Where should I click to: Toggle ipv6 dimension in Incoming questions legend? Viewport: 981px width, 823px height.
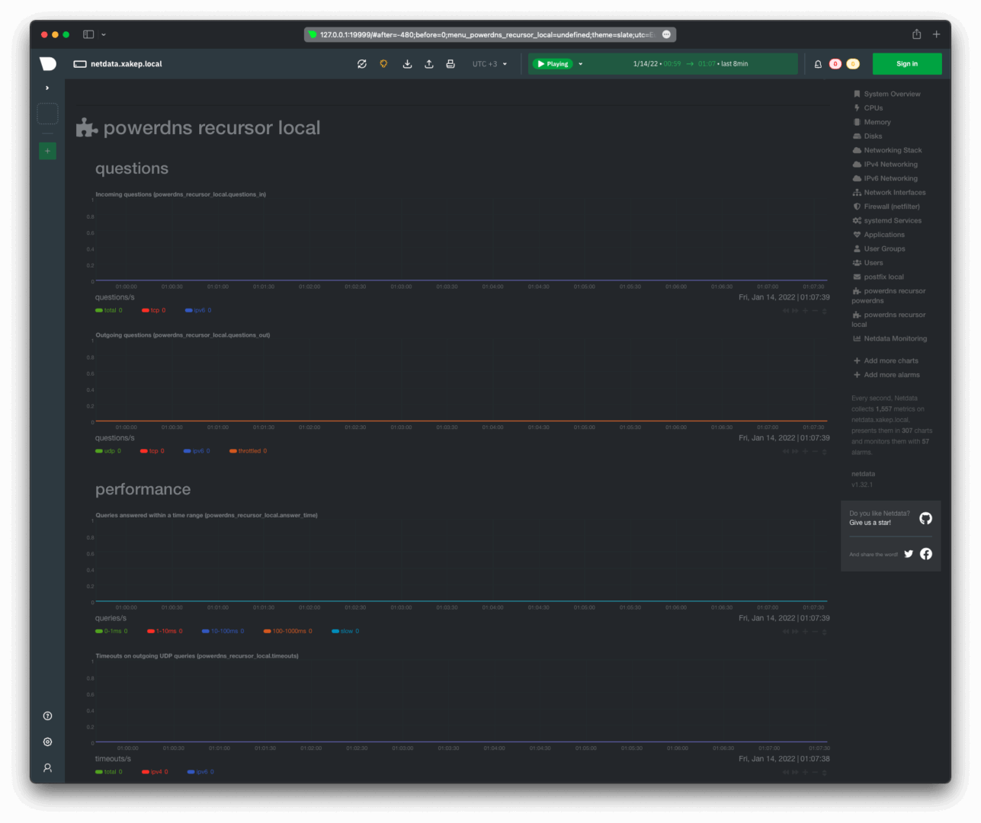click(198, 310)
